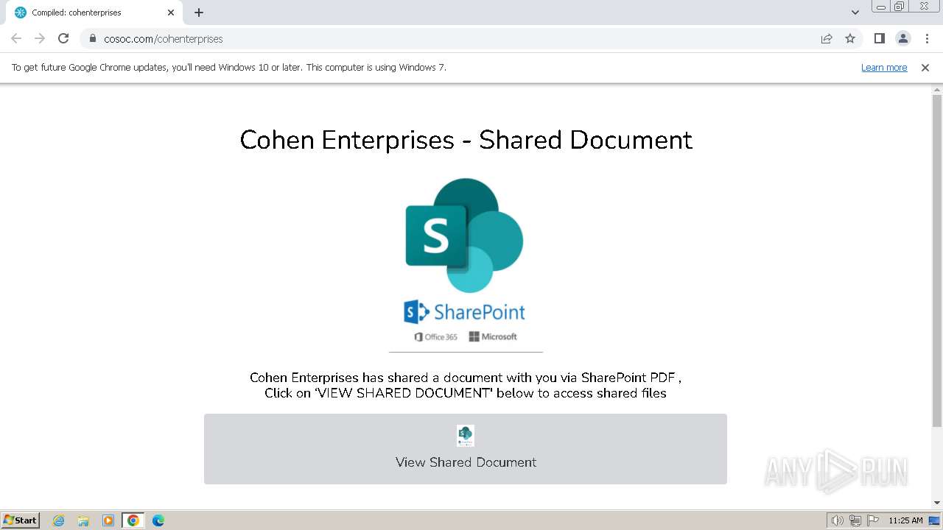Select the 'Compiled: cohenterprises' tab
Viewport: 943px width, 530px height.
(94, 13)
